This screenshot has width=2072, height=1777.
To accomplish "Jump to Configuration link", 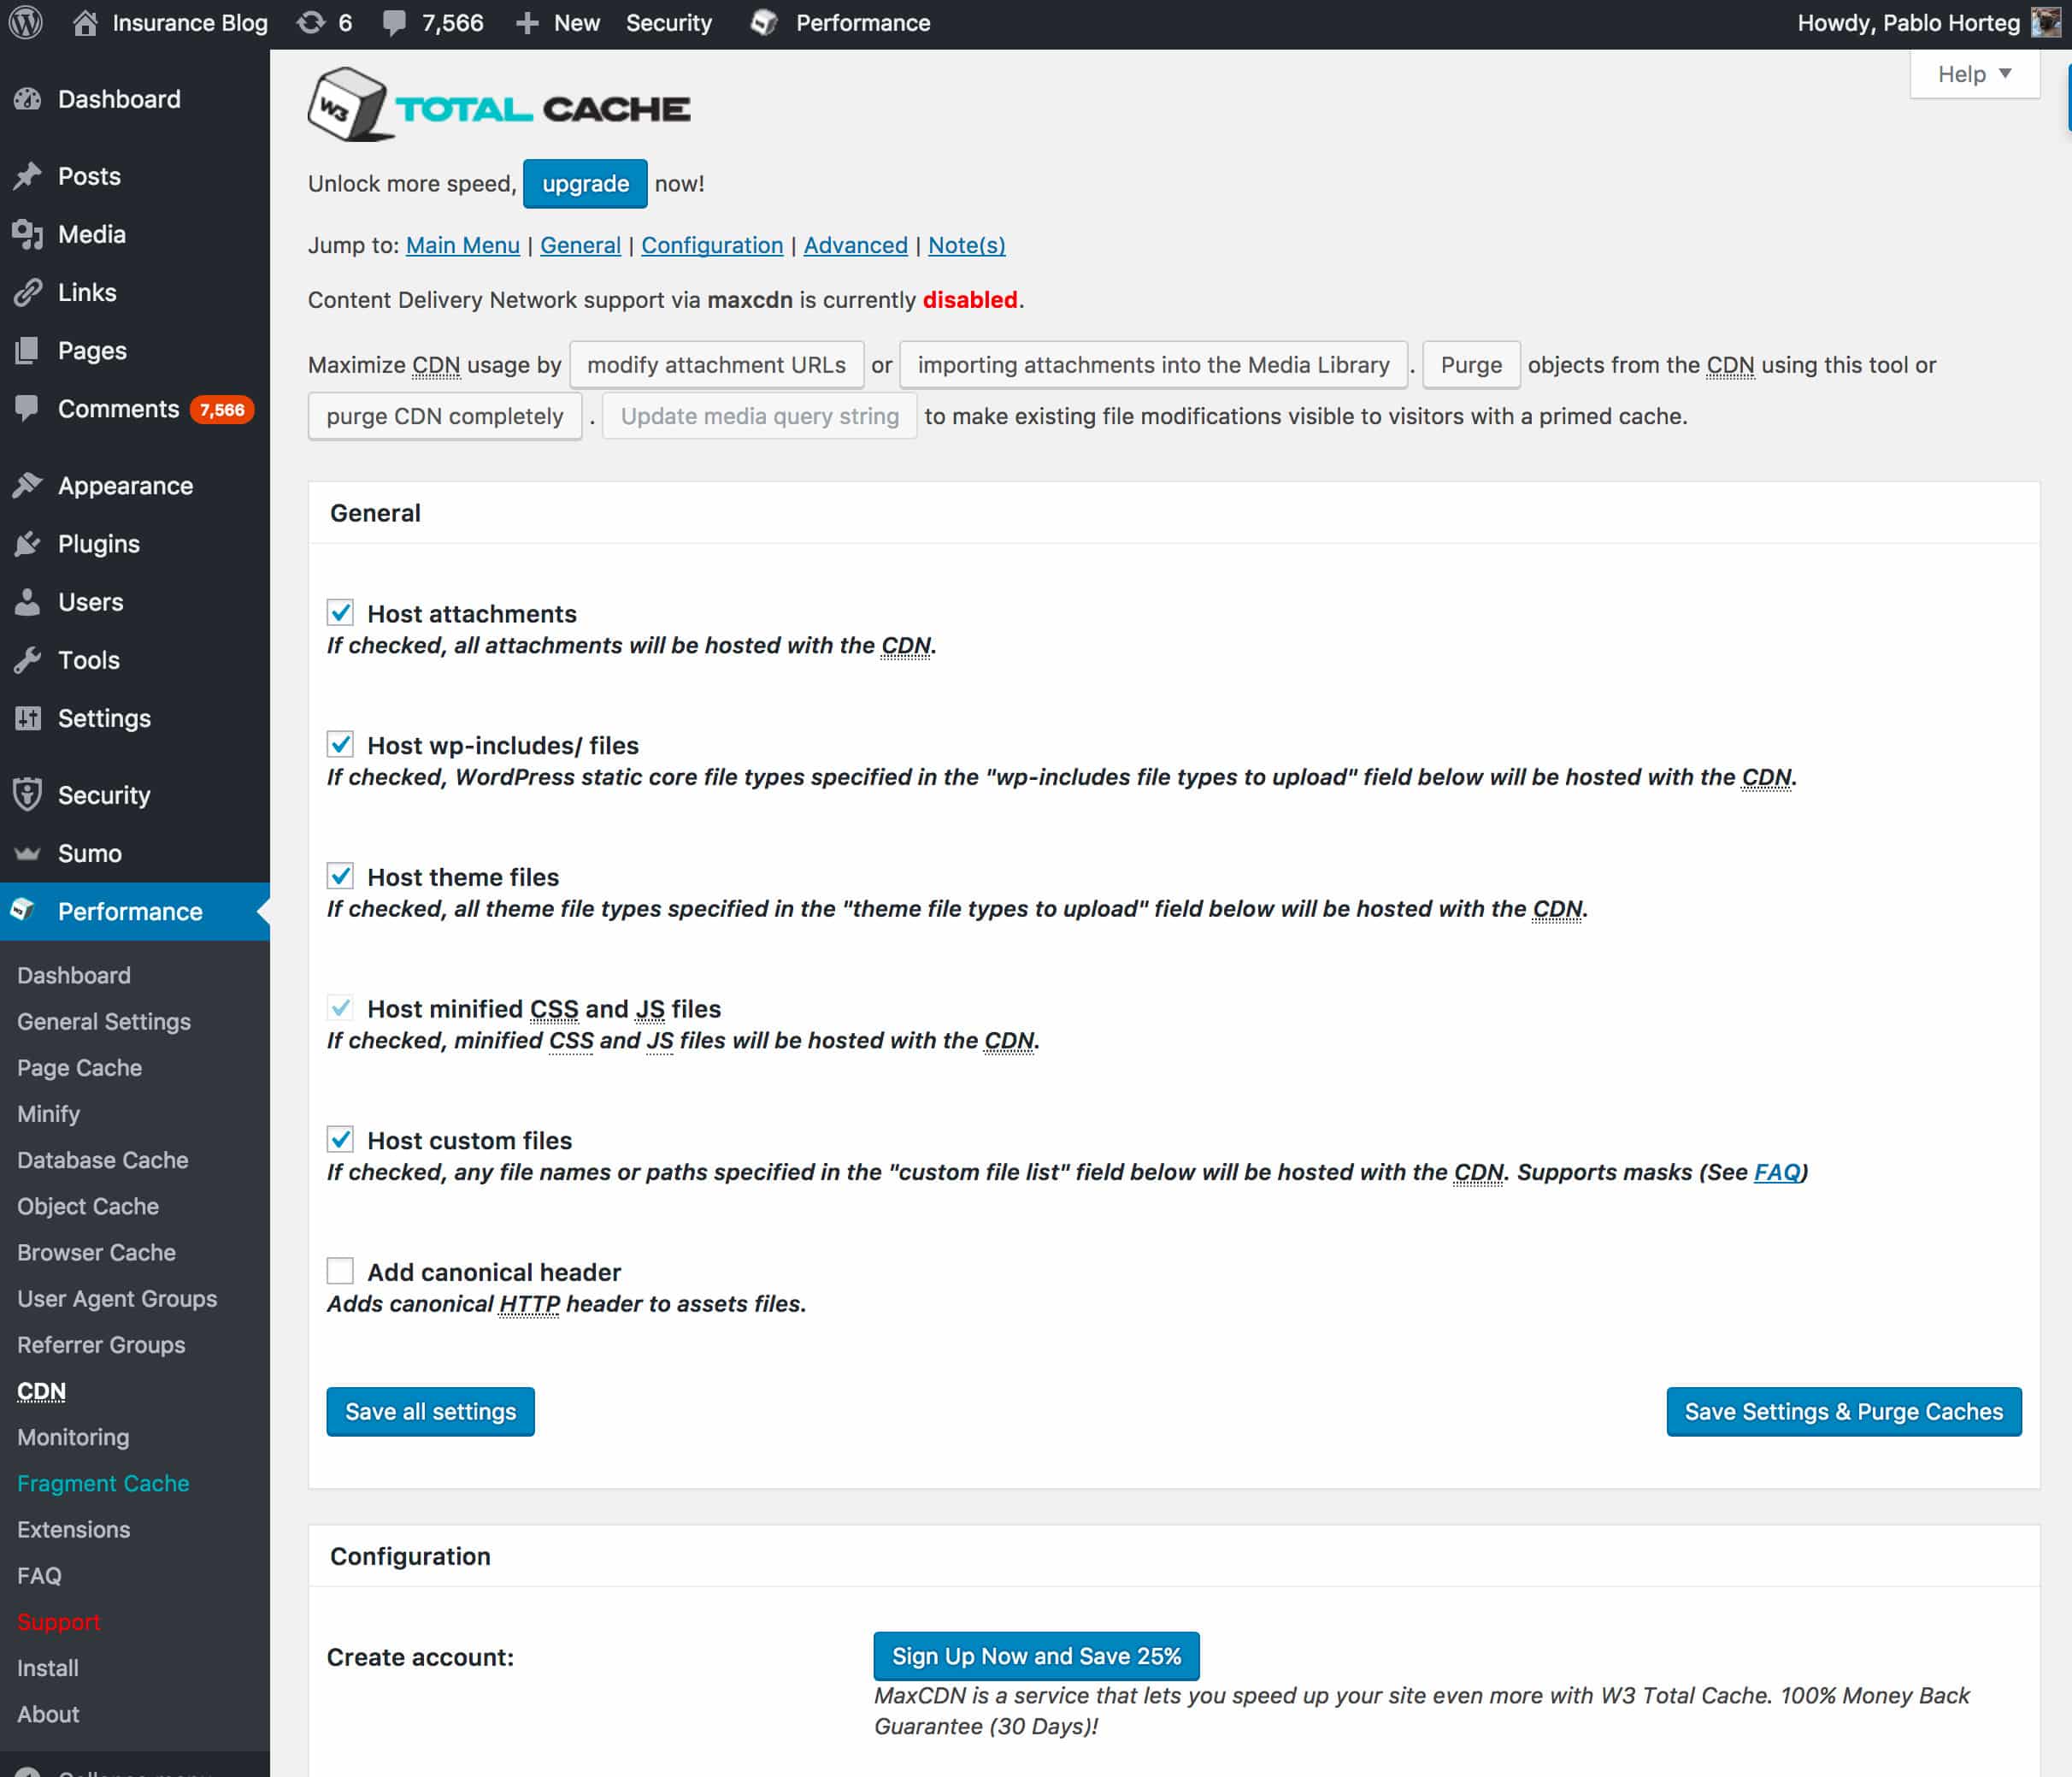I will 712,245.
